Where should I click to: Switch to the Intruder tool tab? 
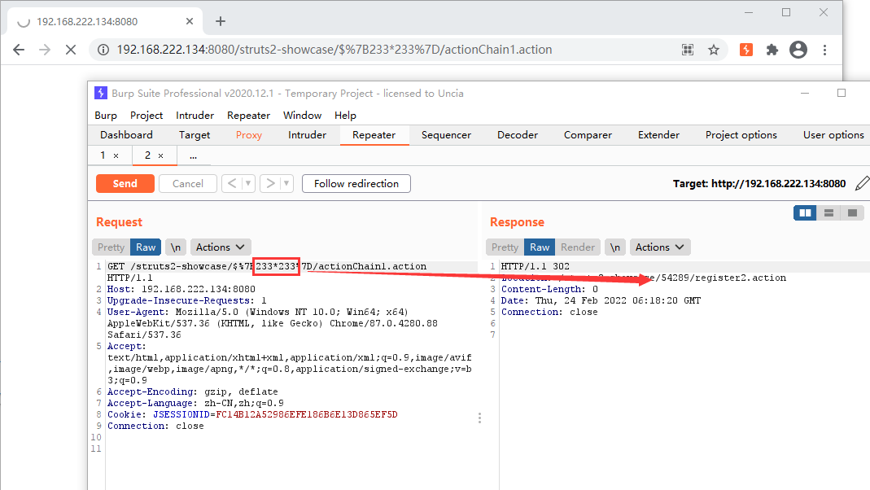[307, 135]
